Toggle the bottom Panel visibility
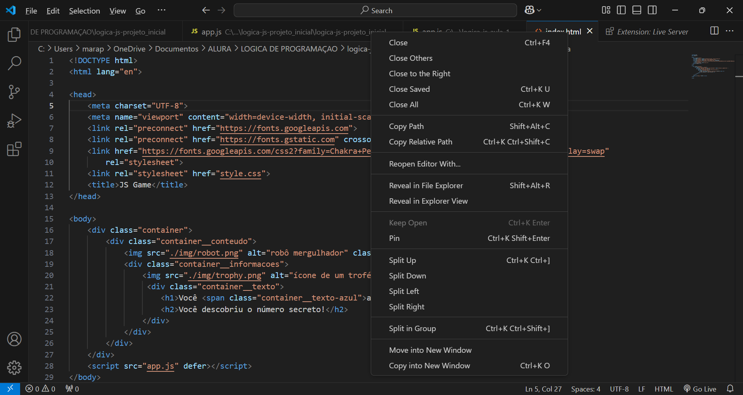Viewport: 743px width, 395px height. [637, 10]
